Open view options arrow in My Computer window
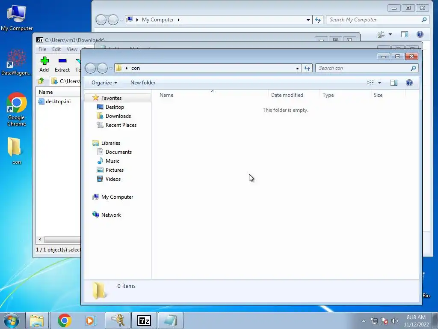 (390, 34)
